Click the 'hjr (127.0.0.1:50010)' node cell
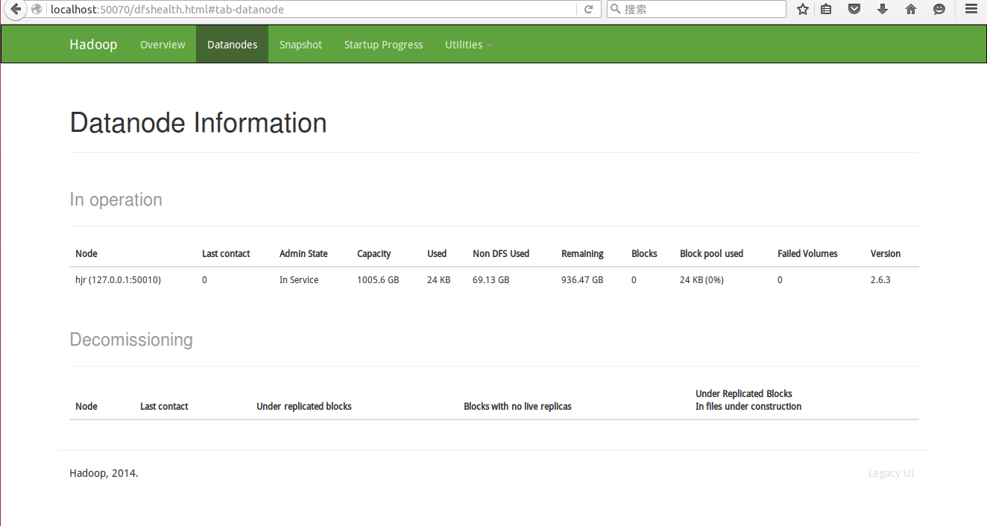This screenshot has height=526, width=987. (118, 280)
